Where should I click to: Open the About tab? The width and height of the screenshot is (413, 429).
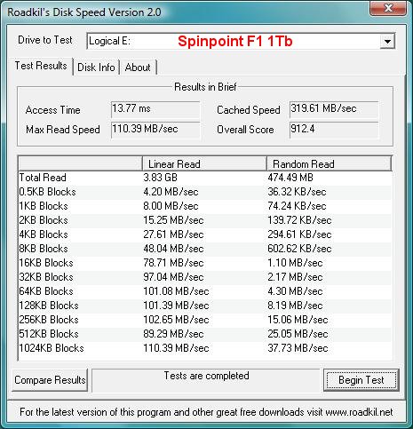pyautogui.click(x=138, y=68)
